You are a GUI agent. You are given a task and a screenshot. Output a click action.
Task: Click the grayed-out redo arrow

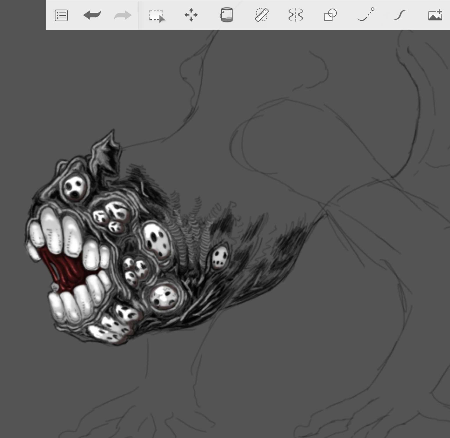(x=123, y=15)
